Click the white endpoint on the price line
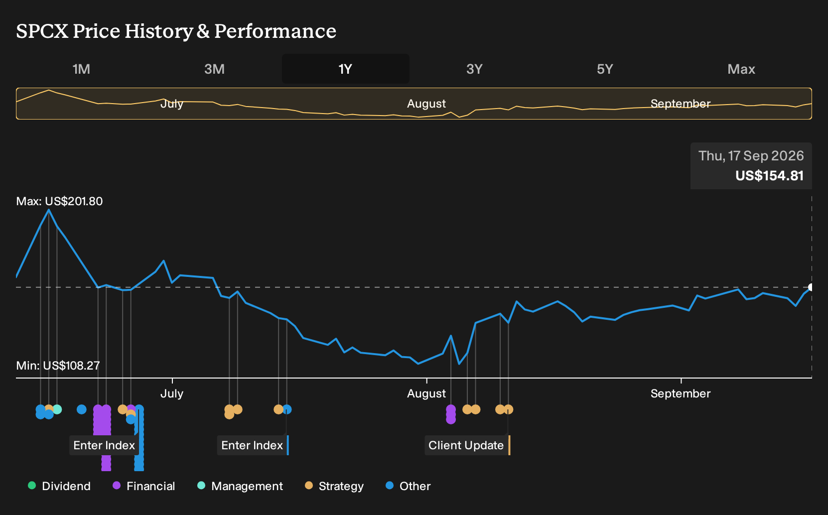The width and height of the screenshot is (828, 515). [811, 287]
